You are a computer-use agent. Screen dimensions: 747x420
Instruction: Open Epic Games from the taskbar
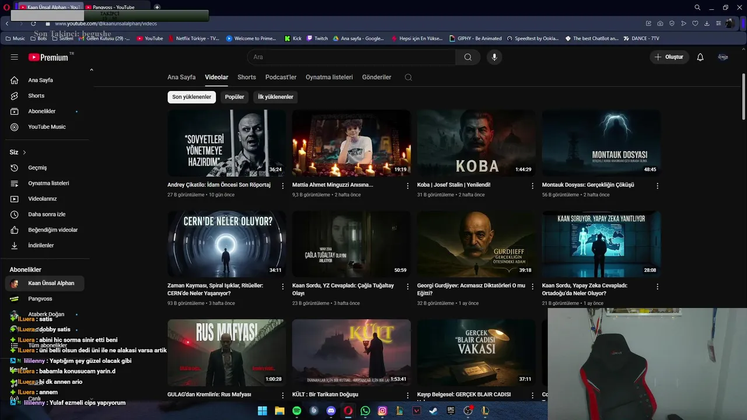(x=451, y=411)
